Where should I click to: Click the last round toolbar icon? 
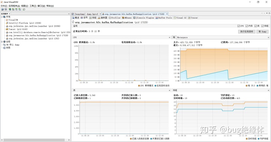tap(24, 9)
